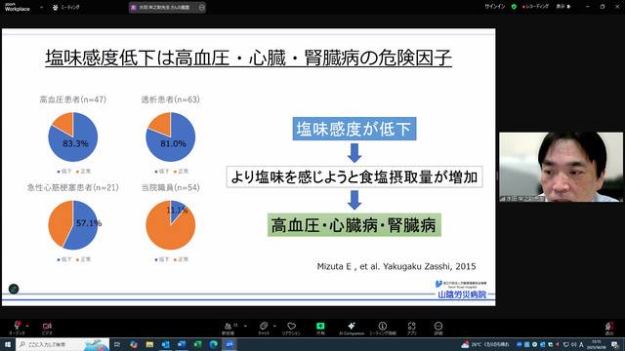Open AI Companion sparkle icon
The height and width of the screenshot is (351, 625).
tap(352, 326)
